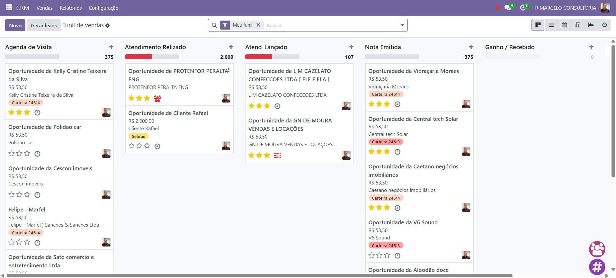Open the Relatórios menu
The height and width of the screenshot is (278, 616).
pyautogui.click(x=70, y=8)
